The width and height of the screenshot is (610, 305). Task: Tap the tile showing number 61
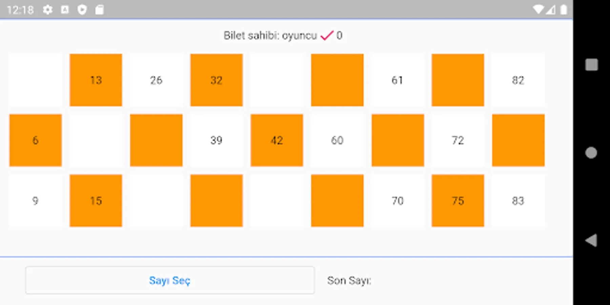397,80
